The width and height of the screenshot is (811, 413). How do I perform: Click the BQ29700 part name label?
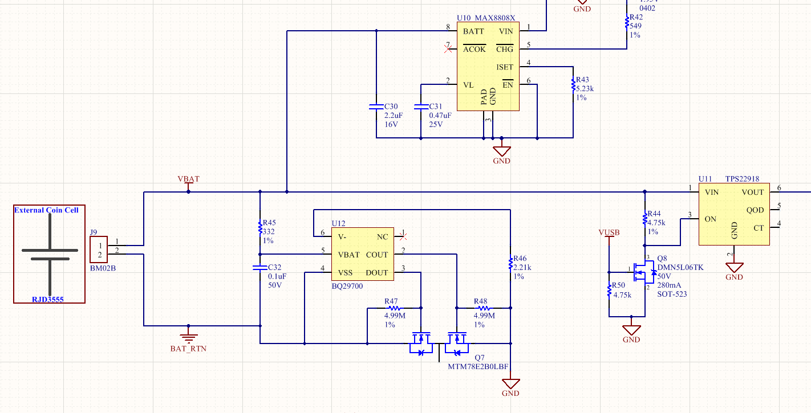point(347,286)
